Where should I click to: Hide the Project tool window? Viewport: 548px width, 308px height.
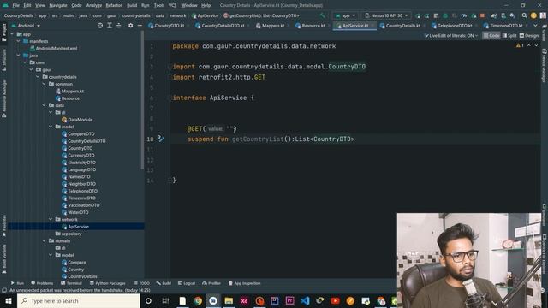point(140,26)
